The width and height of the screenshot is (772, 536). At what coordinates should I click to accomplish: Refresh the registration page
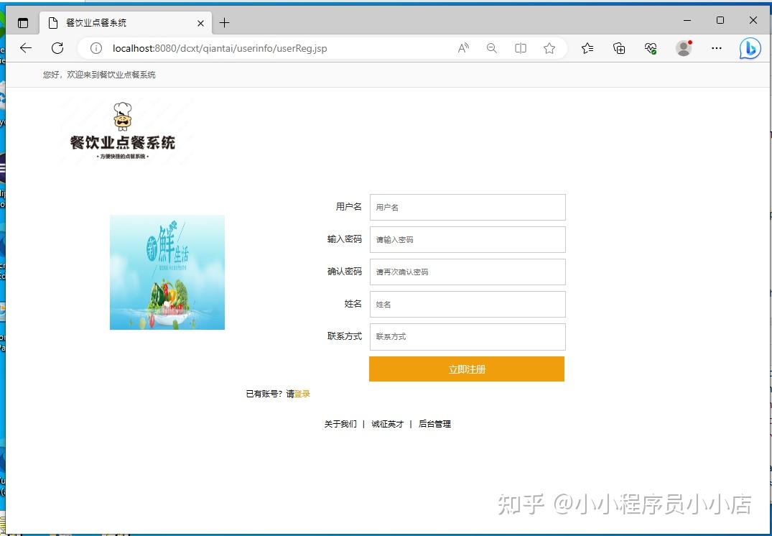click(x=57, y=48)
